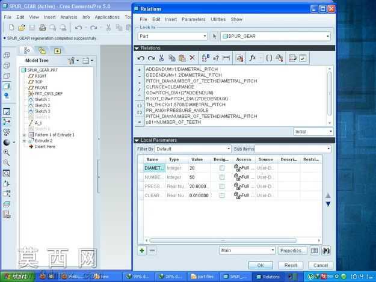Image resolution: width=376 pixels, height=282 pixels.
Task: Click the Cut scissors icon in Relations
Action: pyautogui.click(x=161, y=58)
